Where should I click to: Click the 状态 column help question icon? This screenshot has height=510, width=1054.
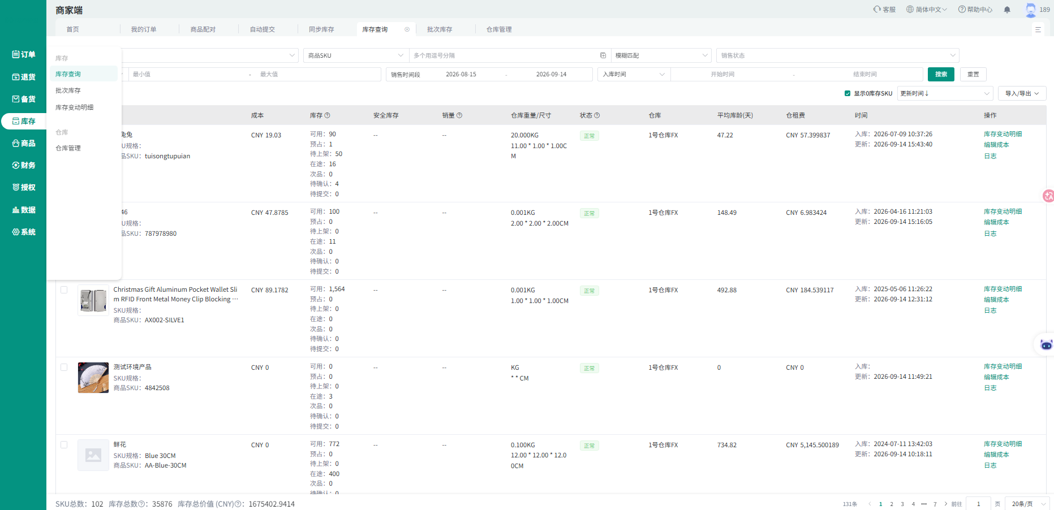[x=597, y=115]
